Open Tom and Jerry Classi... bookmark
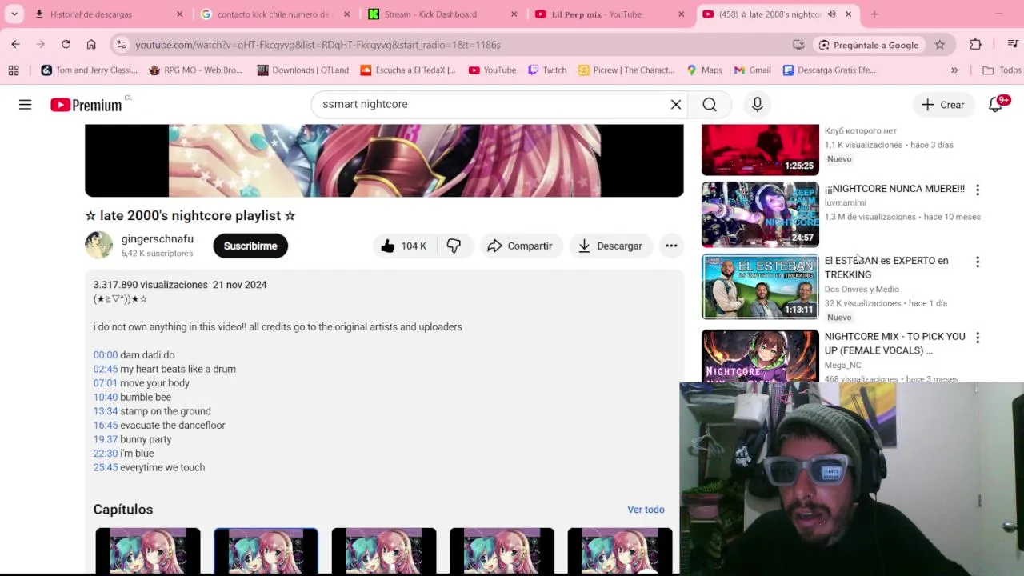The image size is (1024, 576). (89, 70)
